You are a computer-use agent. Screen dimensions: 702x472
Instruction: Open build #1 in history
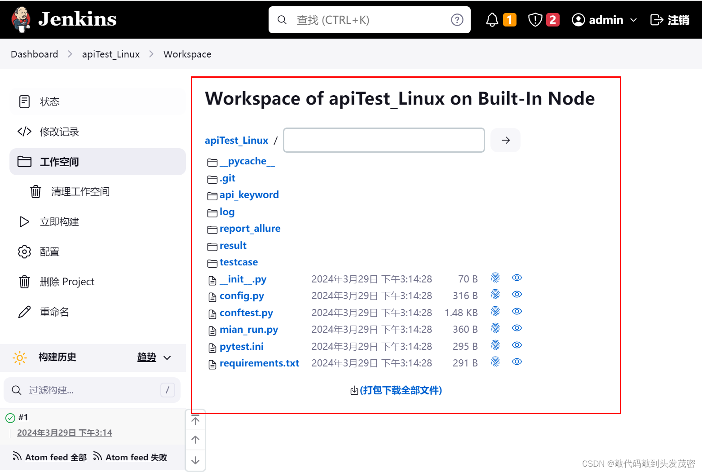point(23,418)
